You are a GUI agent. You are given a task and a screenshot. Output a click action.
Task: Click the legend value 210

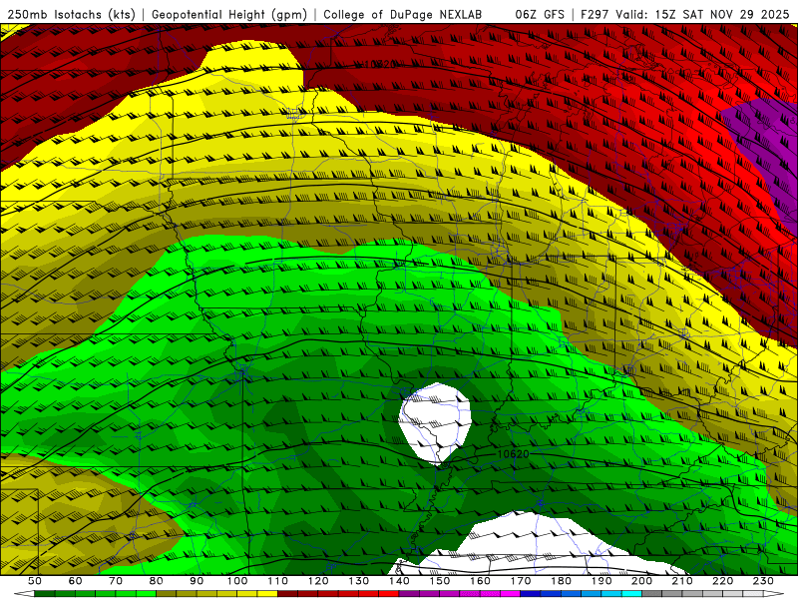pos(682,581)
